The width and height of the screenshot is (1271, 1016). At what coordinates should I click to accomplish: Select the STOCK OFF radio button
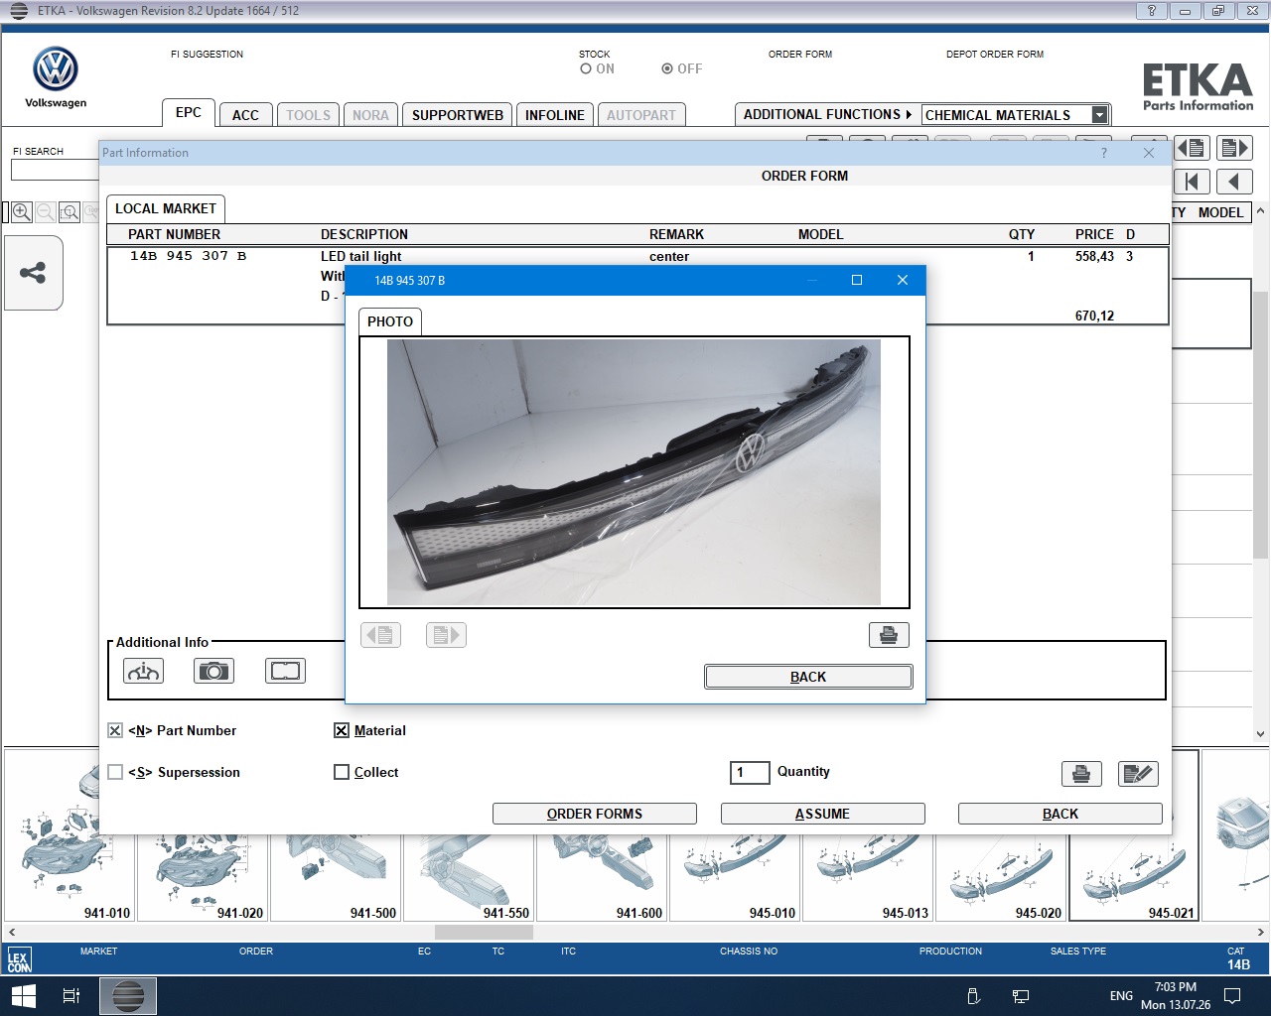click(x=667, y=68)
